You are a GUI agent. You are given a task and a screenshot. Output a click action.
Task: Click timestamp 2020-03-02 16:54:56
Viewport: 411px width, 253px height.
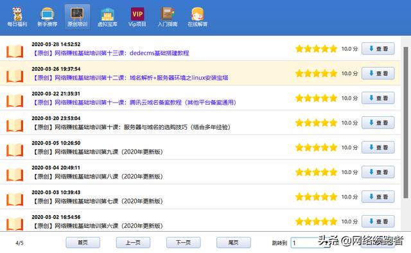coord(56,217)
